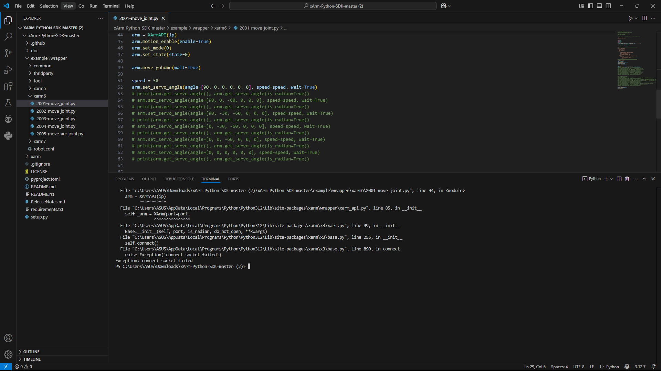Switch to the DEBUG CONSOLE tab
661x371 pixels.
(179, 179)
